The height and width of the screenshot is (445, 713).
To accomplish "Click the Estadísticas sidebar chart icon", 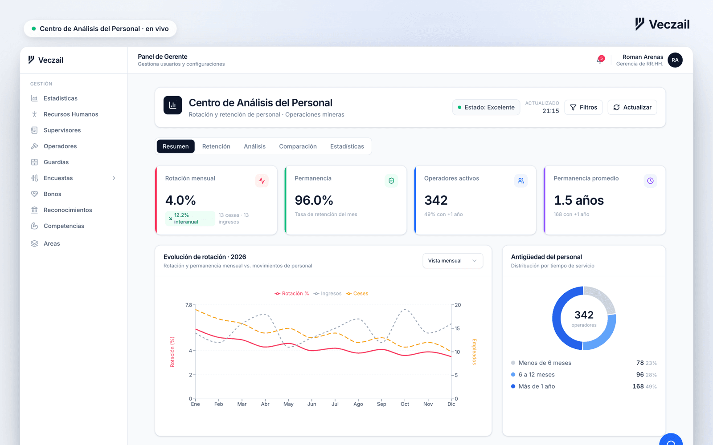I will [34, 98].
